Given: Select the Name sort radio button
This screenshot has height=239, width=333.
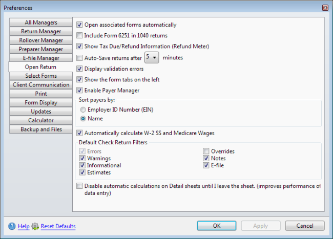Looking at the screenshot, I should [x=83, y=118].
